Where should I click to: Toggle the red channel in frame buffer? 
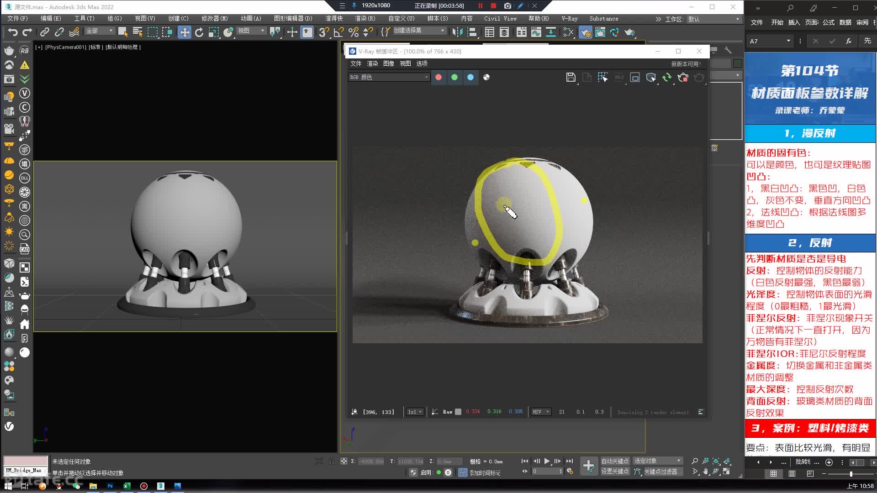click(438, 77)
